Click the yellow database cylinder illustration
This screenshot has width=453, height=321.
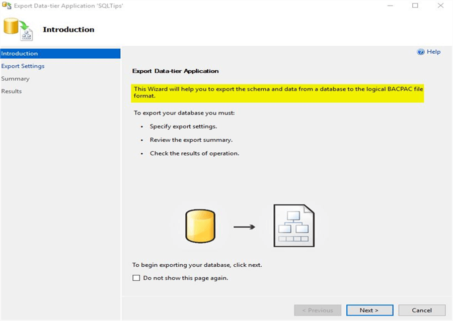click(200, 227)
